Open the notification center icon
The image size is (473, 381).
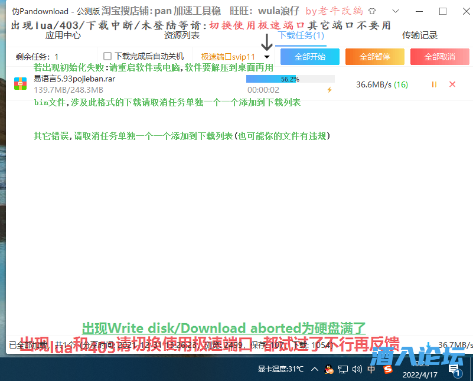tap(455, 369)
